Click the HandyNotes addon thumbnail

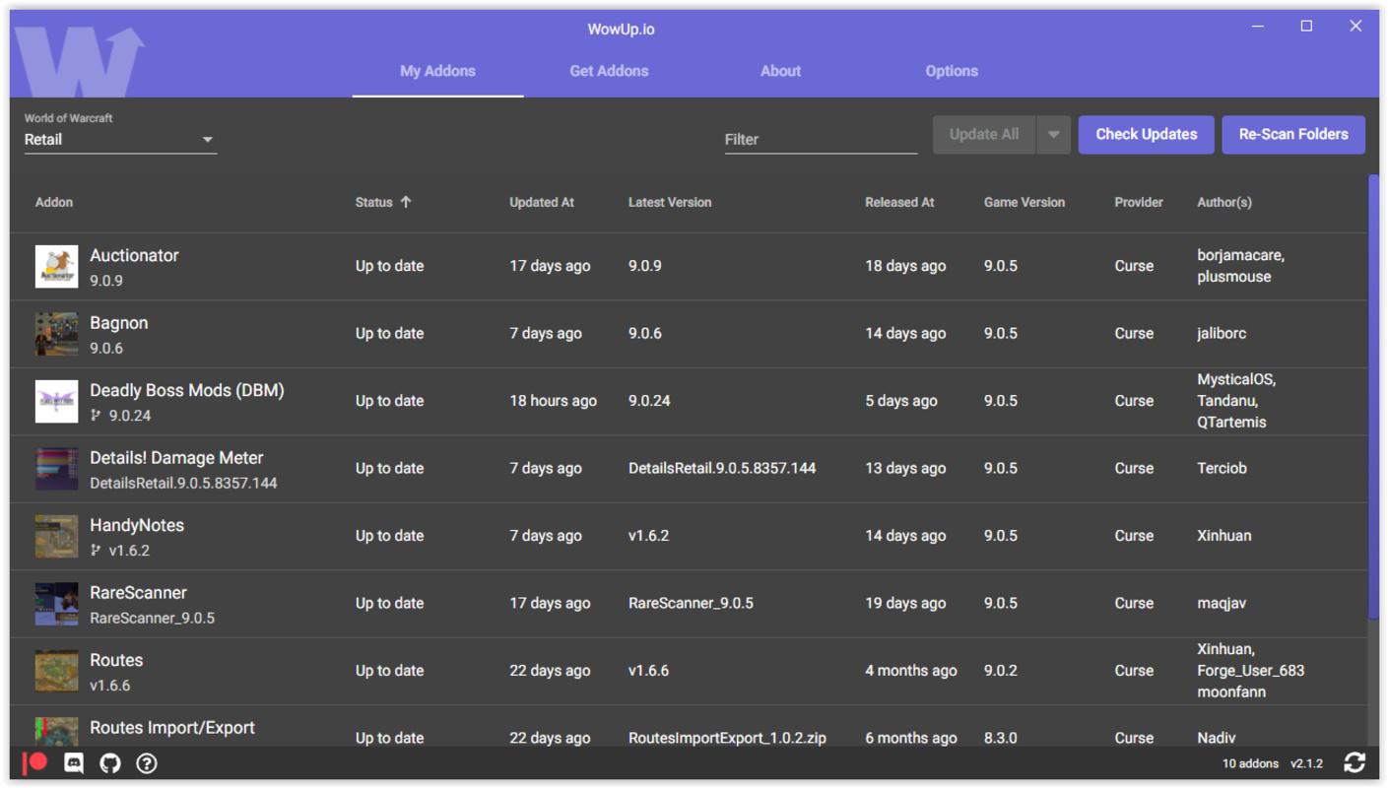[x=56, y=536]
